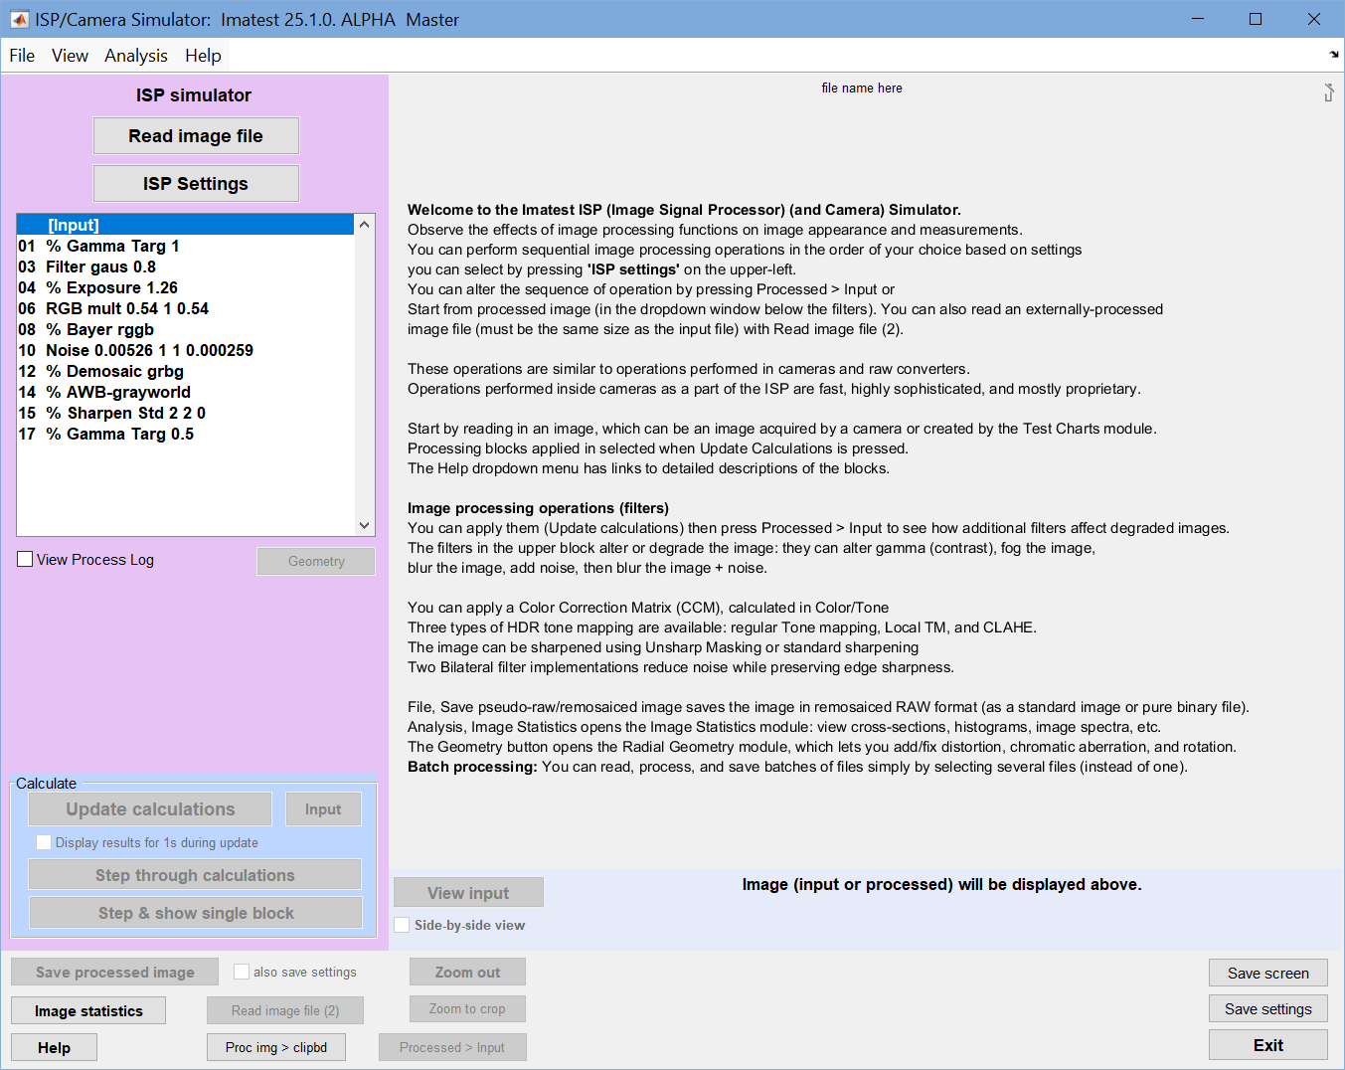Click the Save screen button
Screen dimensions: 1345x1070
tap(1268, 973)
